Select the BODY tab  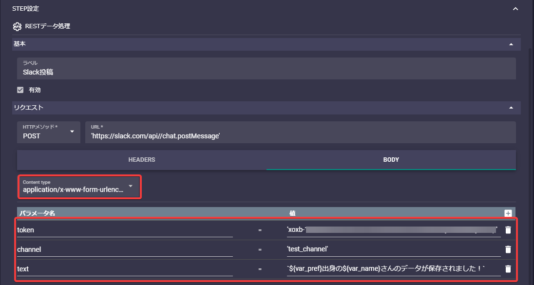coord(390,159)
